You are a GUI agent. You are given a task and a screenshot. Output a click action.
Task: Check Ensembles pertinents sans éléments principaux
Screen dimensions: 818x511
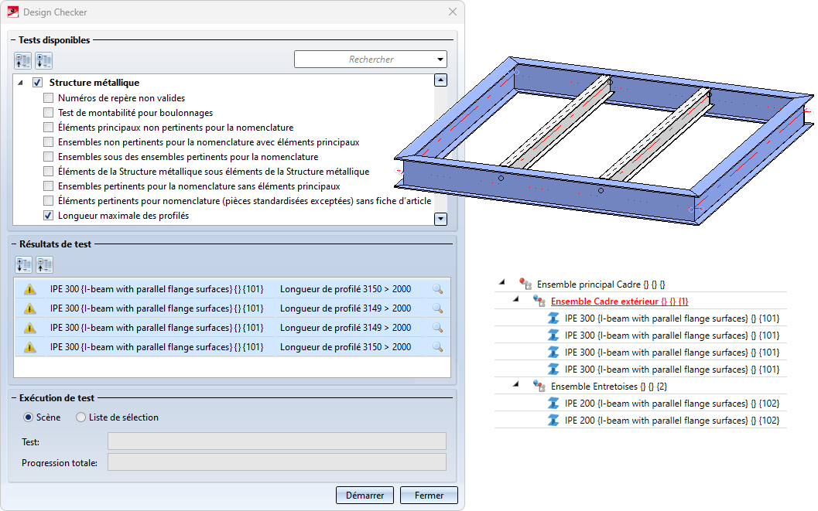[49, 186]
